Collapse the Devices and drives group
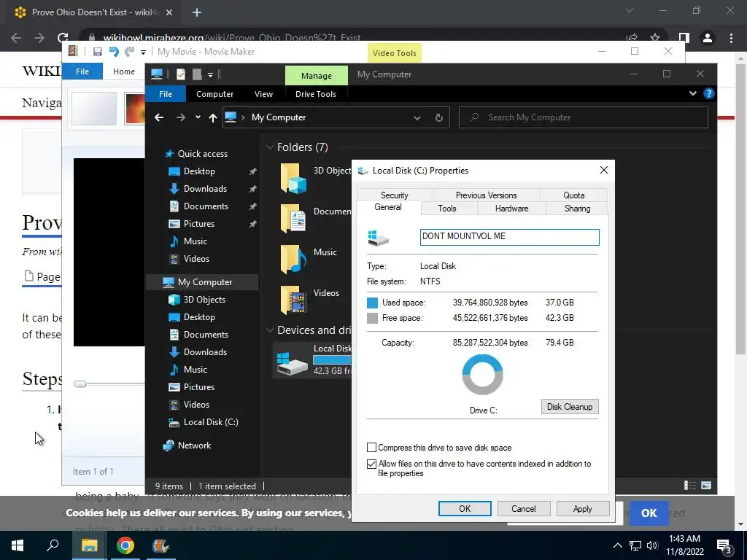 (x=270, y=330)
